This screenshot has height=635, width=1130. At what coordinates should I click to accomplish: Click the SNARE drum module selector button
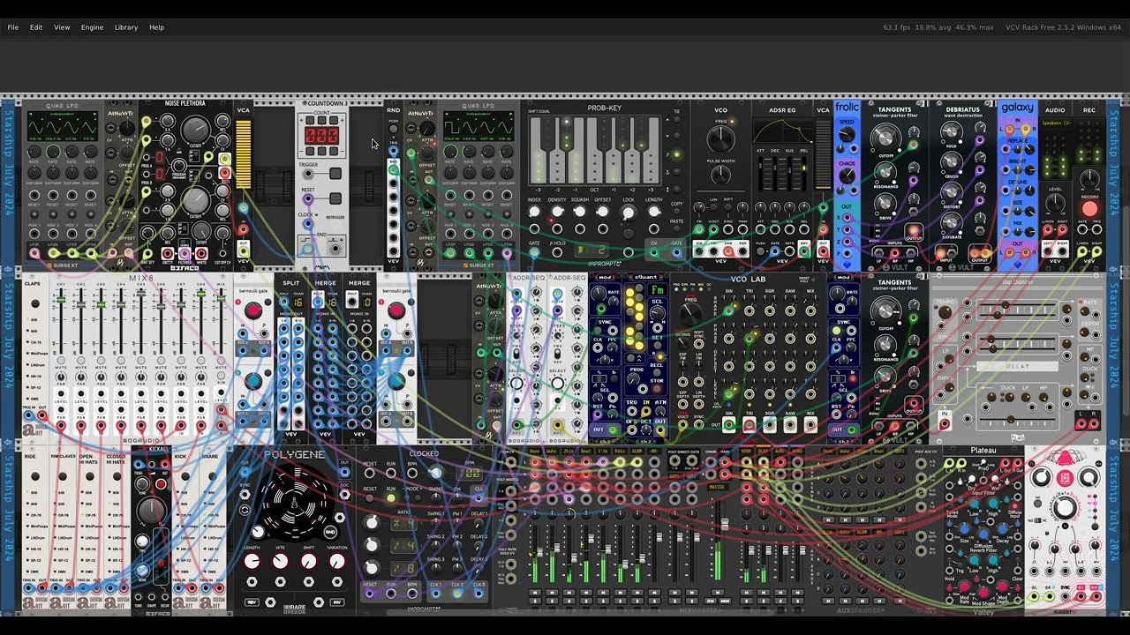point(211,477)
